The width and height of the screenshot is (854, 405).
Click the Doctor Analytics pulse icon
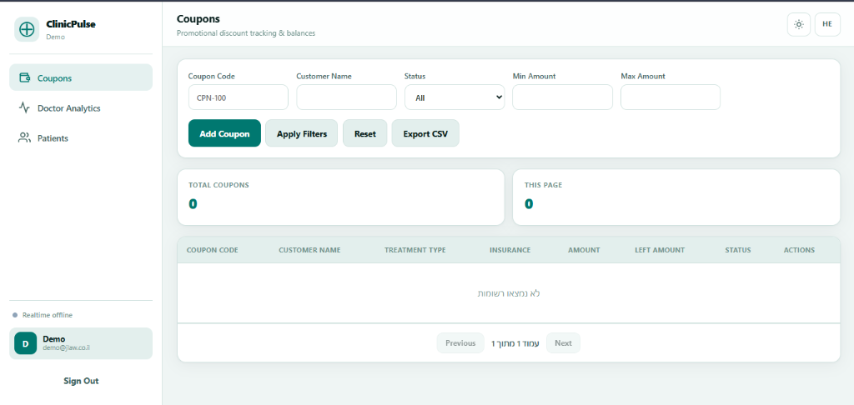tap(24, 107)
